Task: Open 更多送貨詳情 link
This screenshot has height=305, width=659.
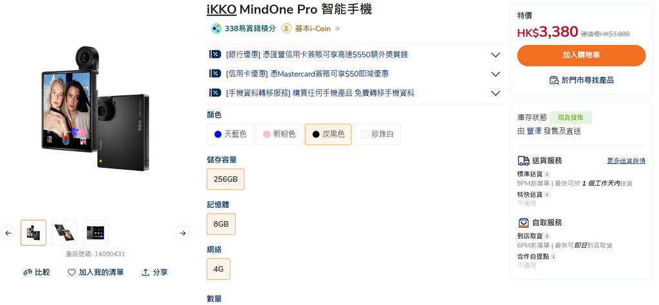Action: click(x=626, y=160)
